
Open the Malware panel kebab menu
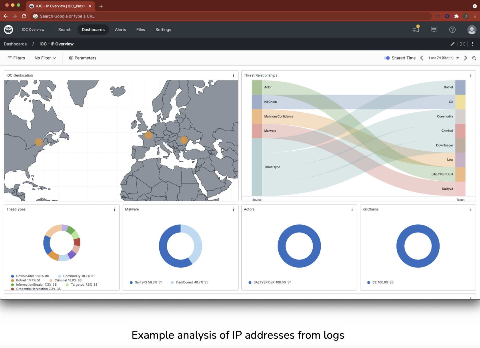[x=233, y=209]
